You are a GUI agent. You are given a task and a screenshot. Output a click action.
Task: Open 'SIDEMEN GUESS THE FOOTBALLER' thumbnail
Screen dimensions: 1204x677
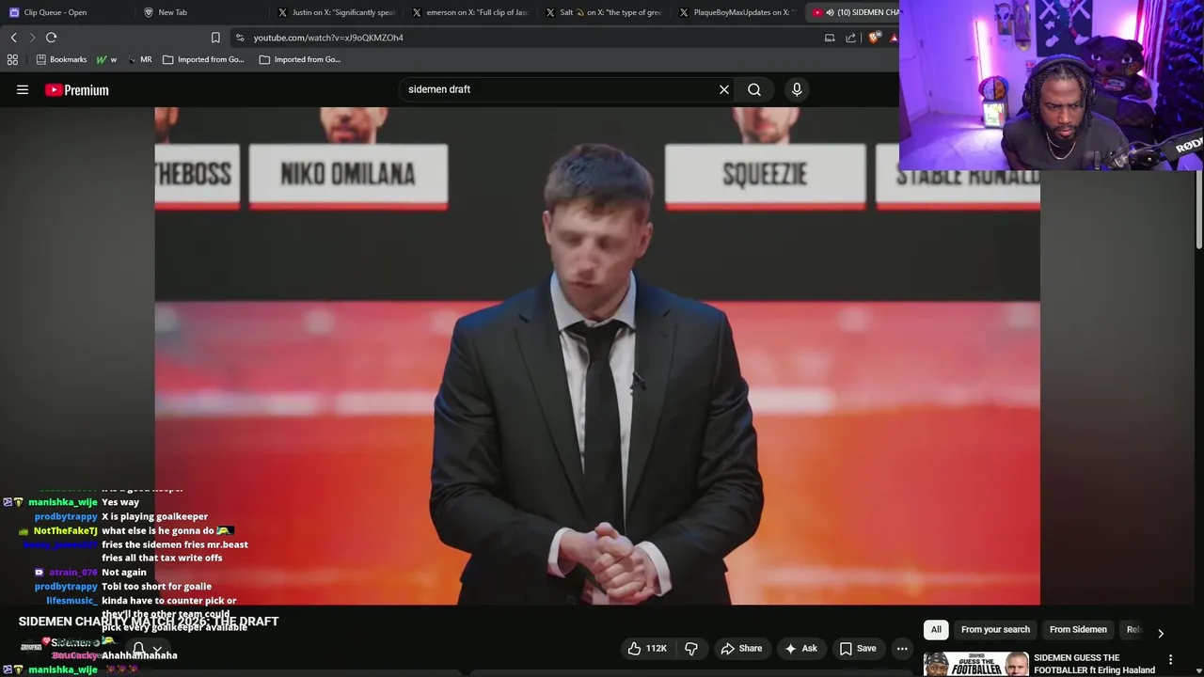pos(976,664)
